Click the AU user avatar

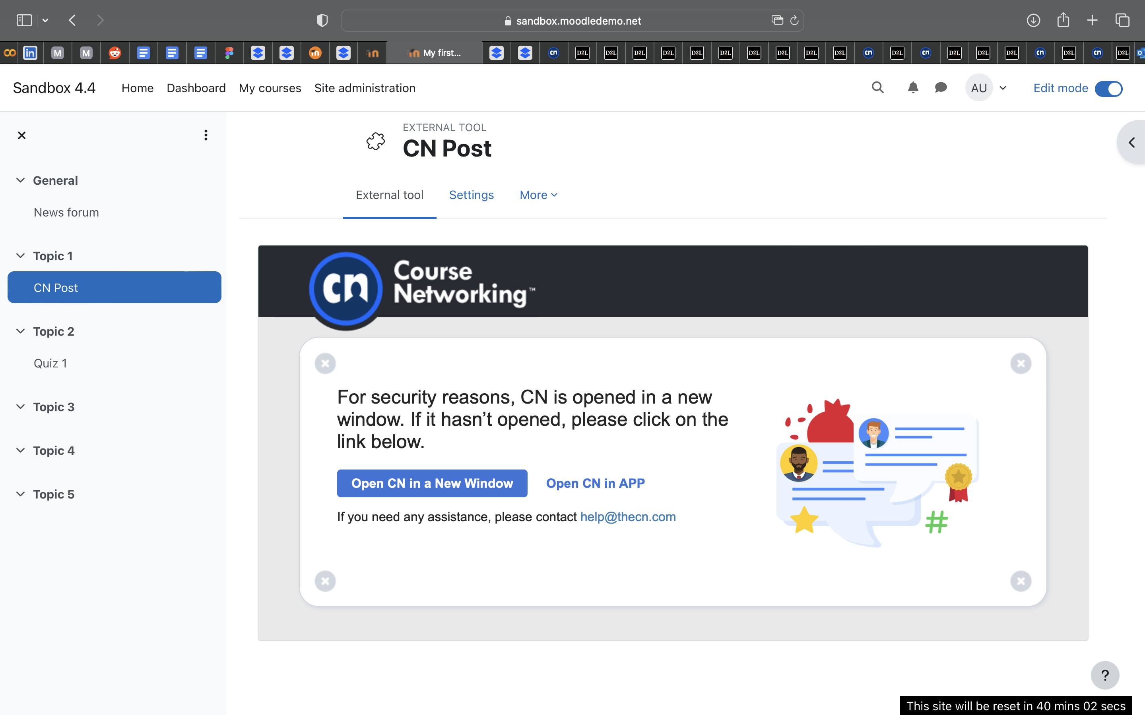point(979,88)
